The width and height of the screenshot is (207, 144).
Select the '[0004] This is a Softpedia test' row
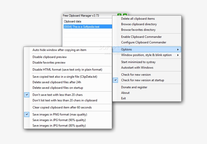point(88,27)
